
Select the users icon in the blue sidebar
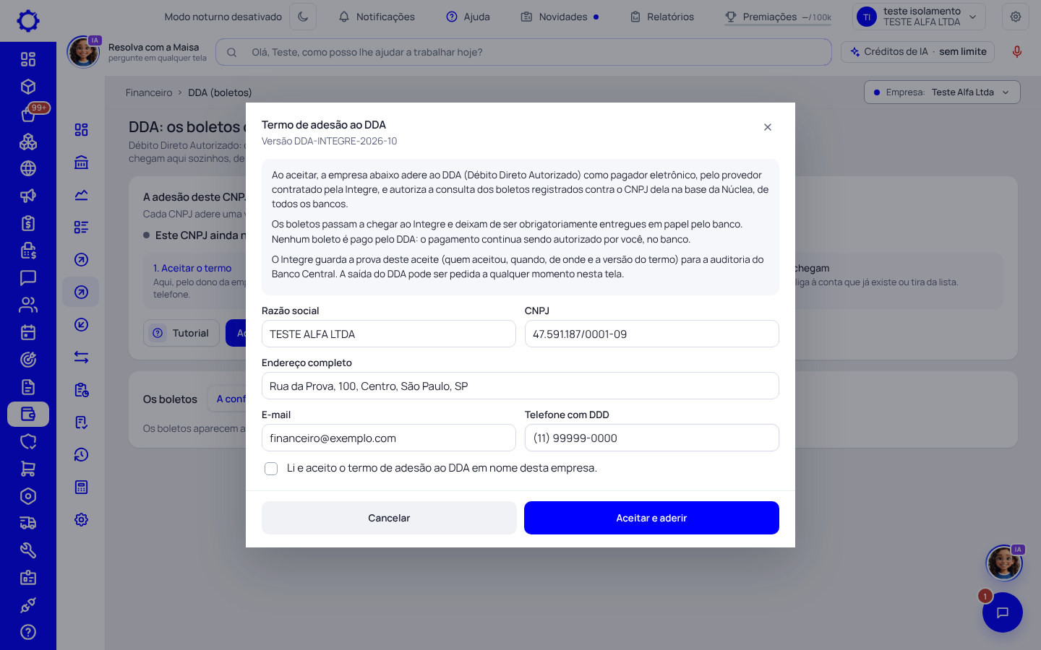click(28, 305)
